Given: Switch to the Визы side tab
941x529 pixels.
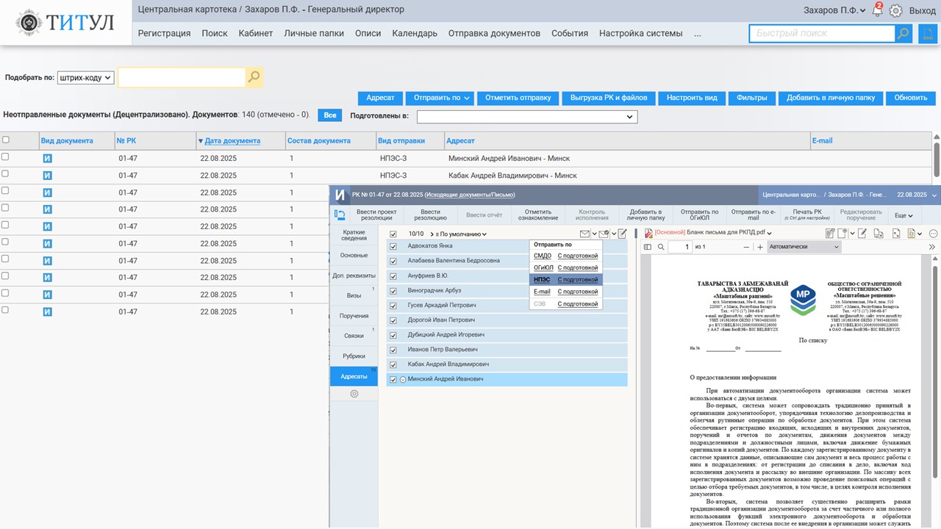Looking at the screenshot, I should [x=354, y=295].
